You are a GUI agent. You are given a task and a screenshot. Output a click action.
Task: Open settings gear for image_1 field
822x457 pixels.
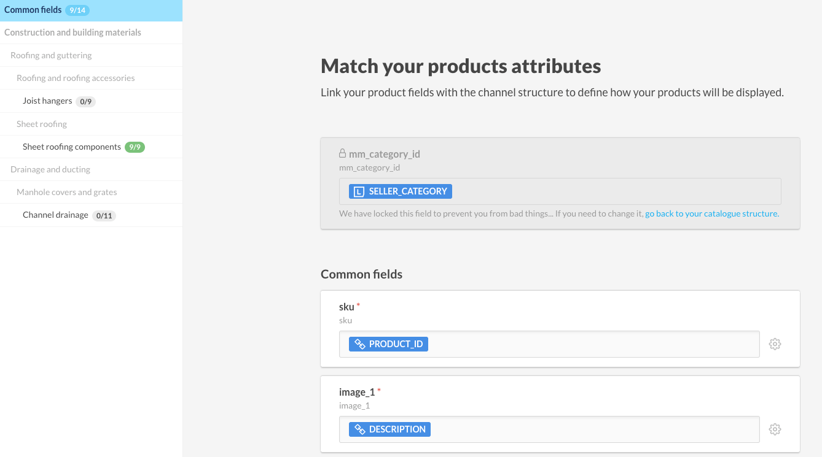[x=775, y=429]
